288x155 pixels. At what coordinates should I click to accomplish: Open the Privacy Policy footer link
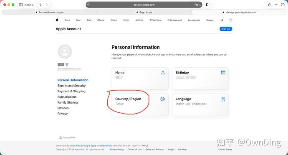(117, 150)
